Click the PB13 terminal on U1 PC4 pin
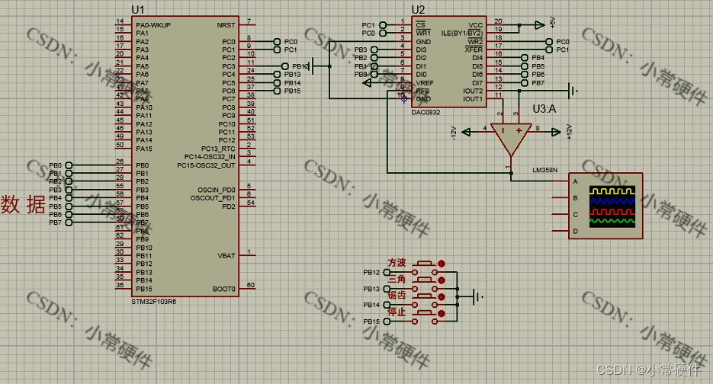The width and height of the screenshot is (713, 384). [277, 75]
